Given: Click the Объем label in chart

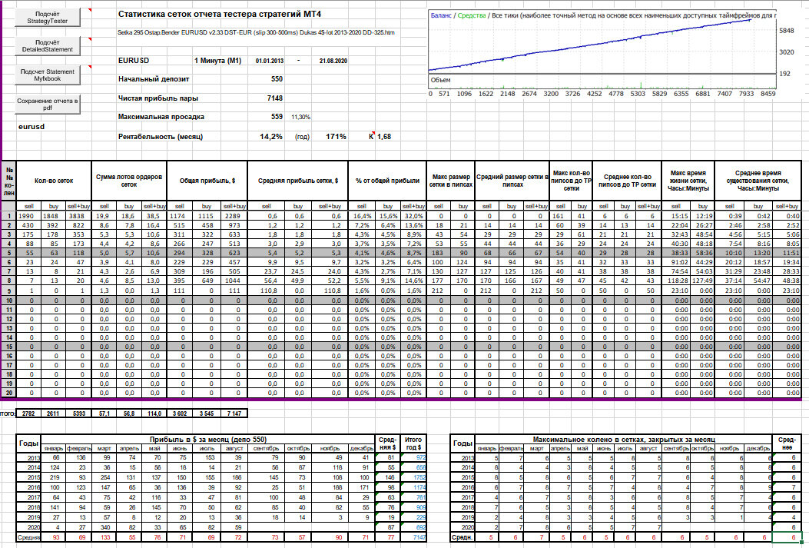Looking at the screenshot, I should point(440,80).
